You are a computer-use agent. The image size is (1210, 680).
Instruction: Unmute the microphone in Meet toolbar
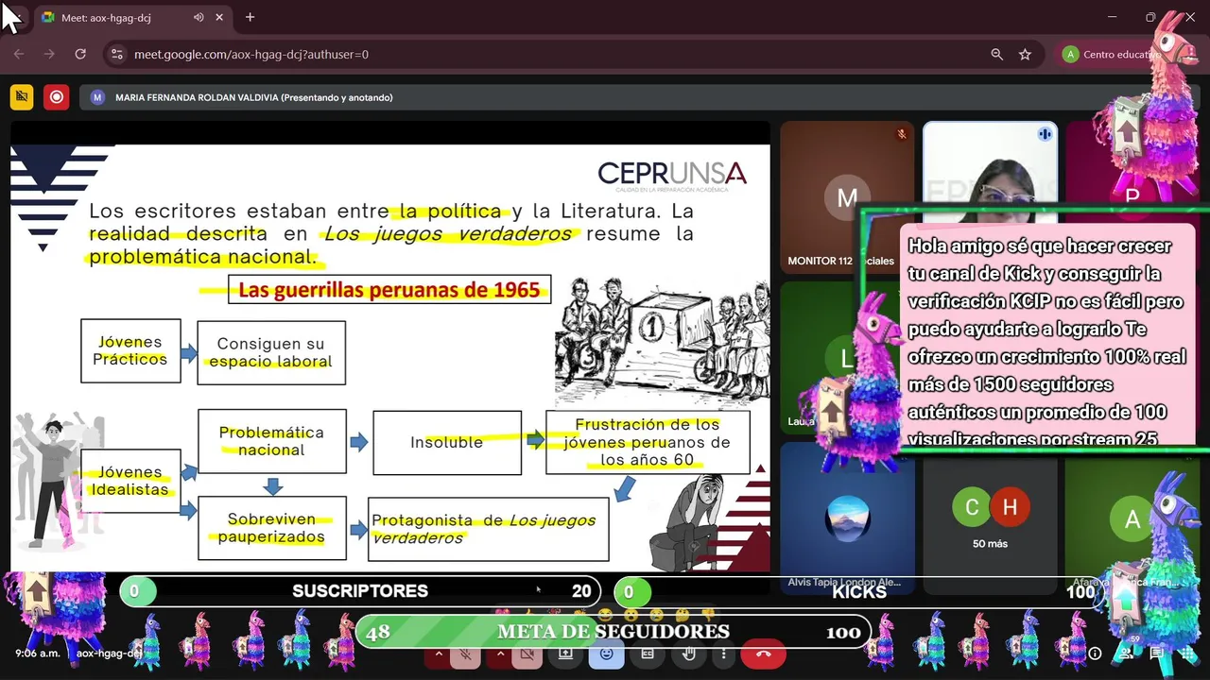(466, 654)
